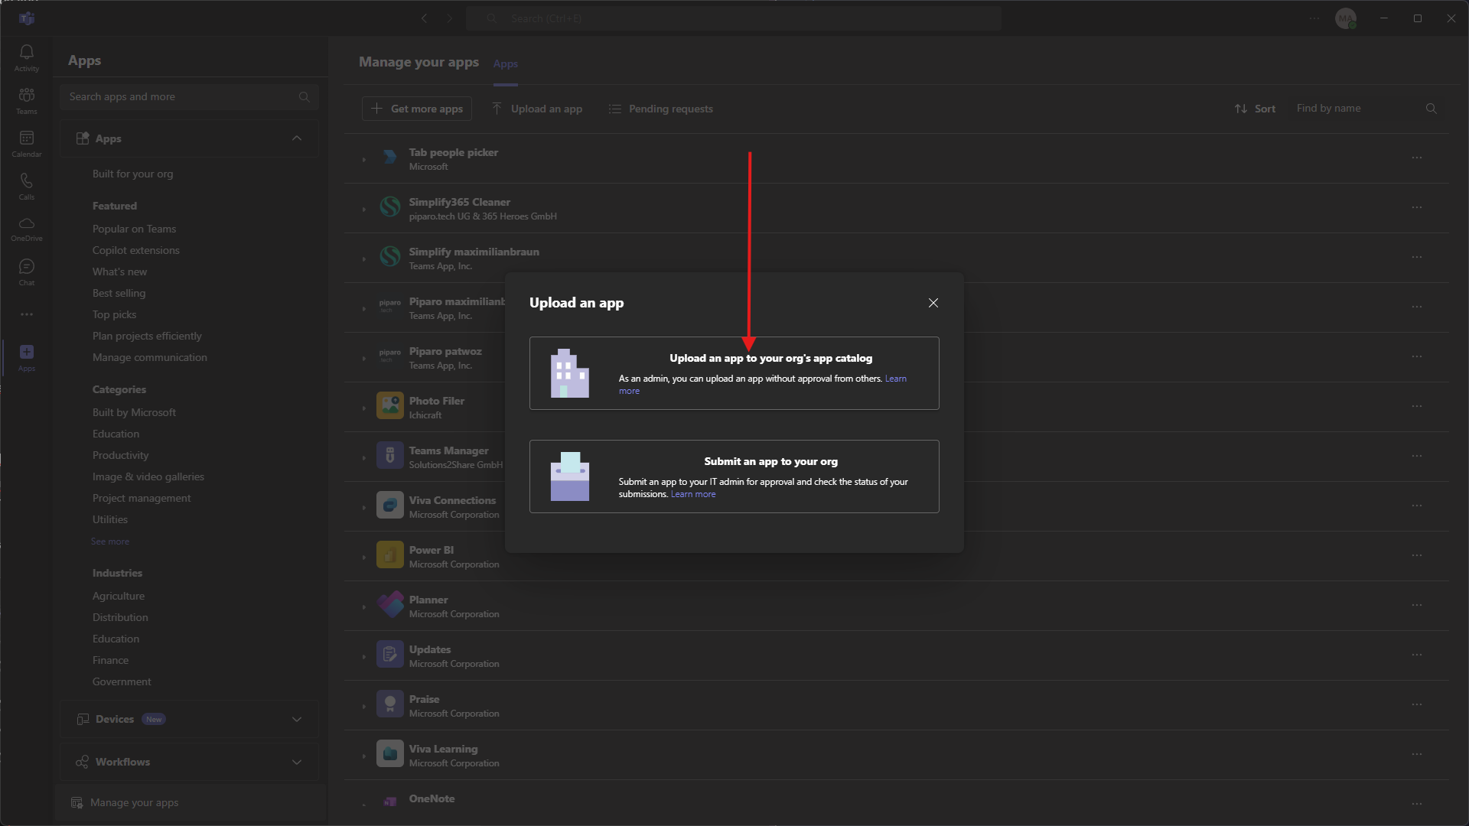Open the profile avatar menu
Viewport: 1469px width, 826px height.
(1346, 18)
